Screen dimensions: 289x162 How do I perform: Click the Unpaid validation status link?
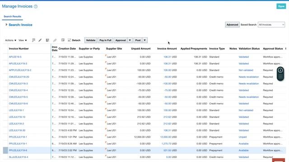[242, 137]
